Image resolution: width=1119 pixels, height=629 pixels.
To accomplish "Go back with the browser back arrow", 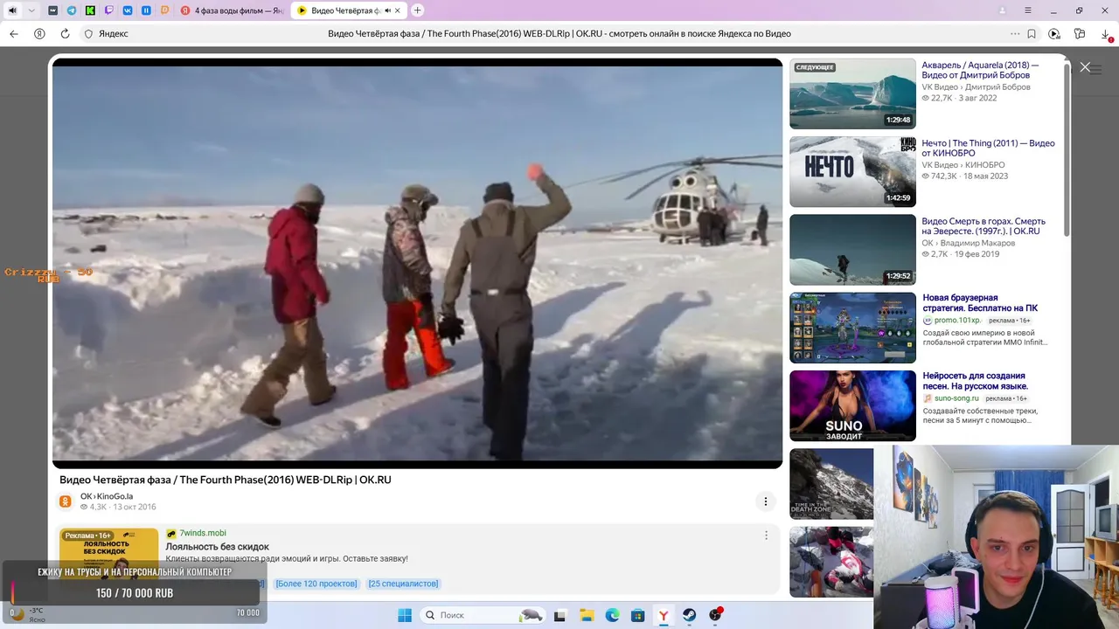I will pos(14,33).
